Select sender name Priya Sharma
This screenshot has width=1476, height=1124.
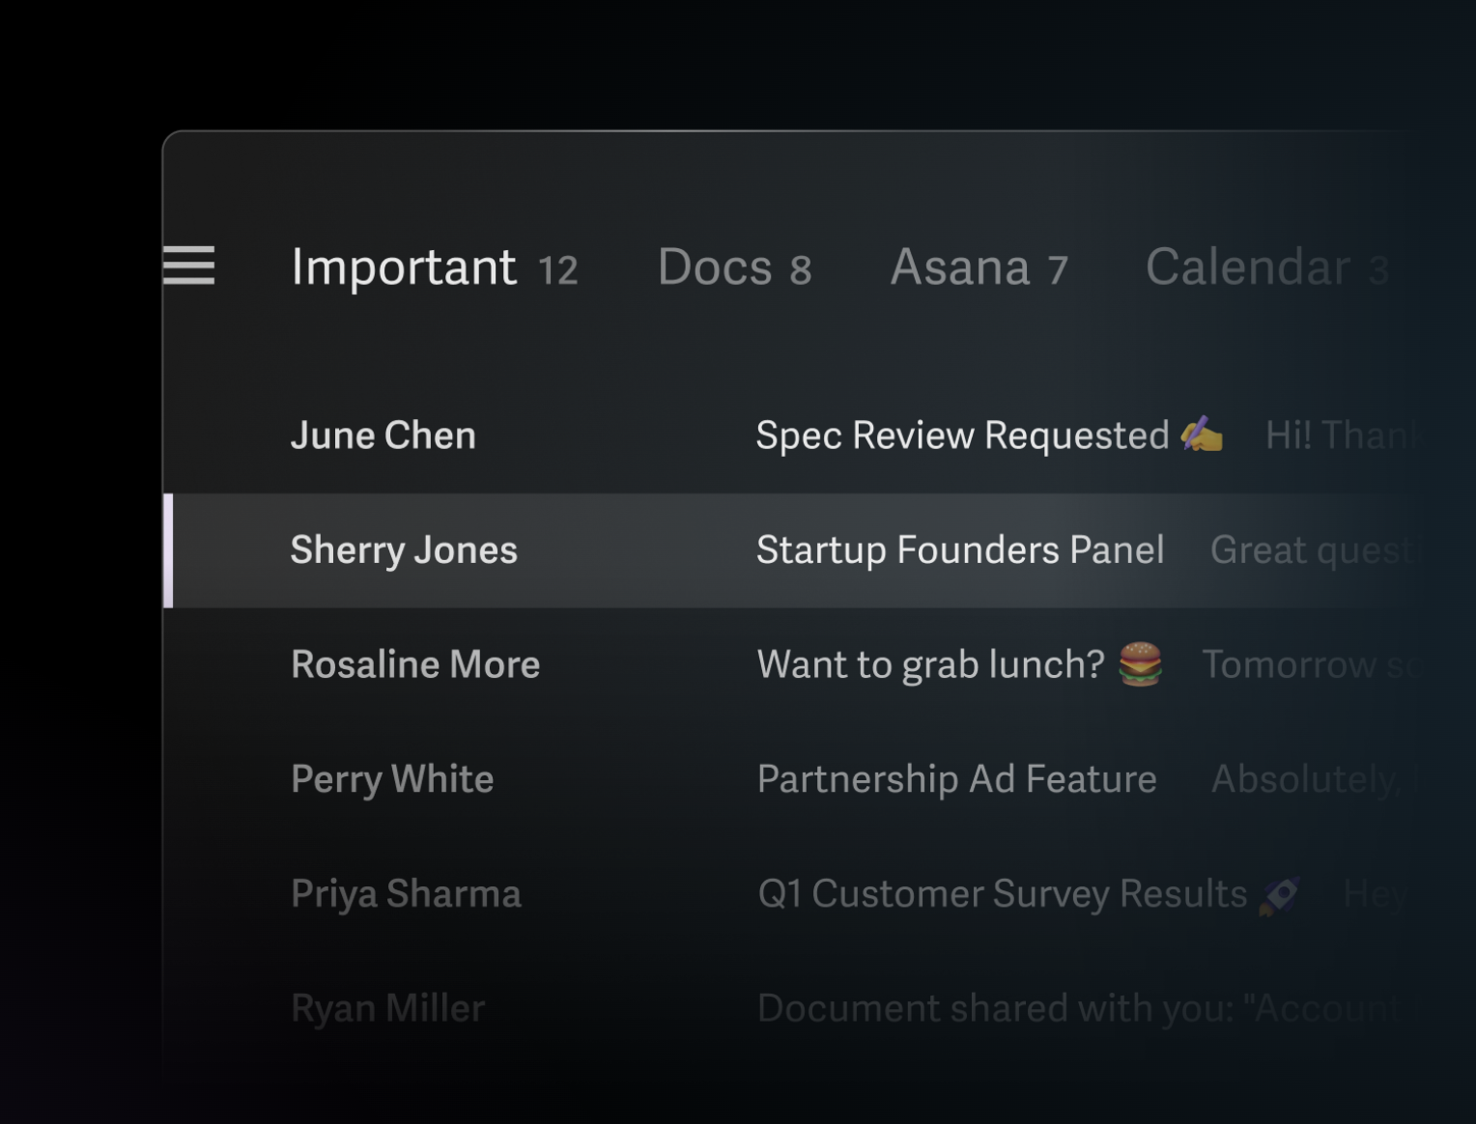406,894
